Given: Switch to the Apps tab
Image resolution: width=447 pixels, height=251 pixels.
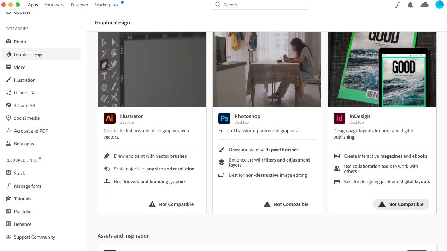Looking at the screenshot, I should (33, 5).
